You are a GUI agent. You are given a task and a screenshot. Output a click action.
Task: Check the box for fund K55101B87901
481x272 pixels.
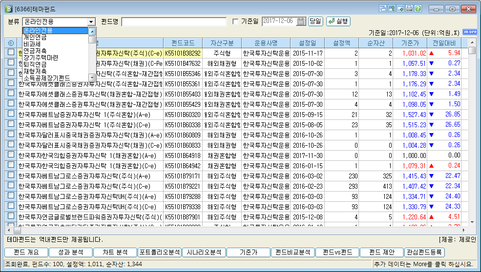click(11, 215)
